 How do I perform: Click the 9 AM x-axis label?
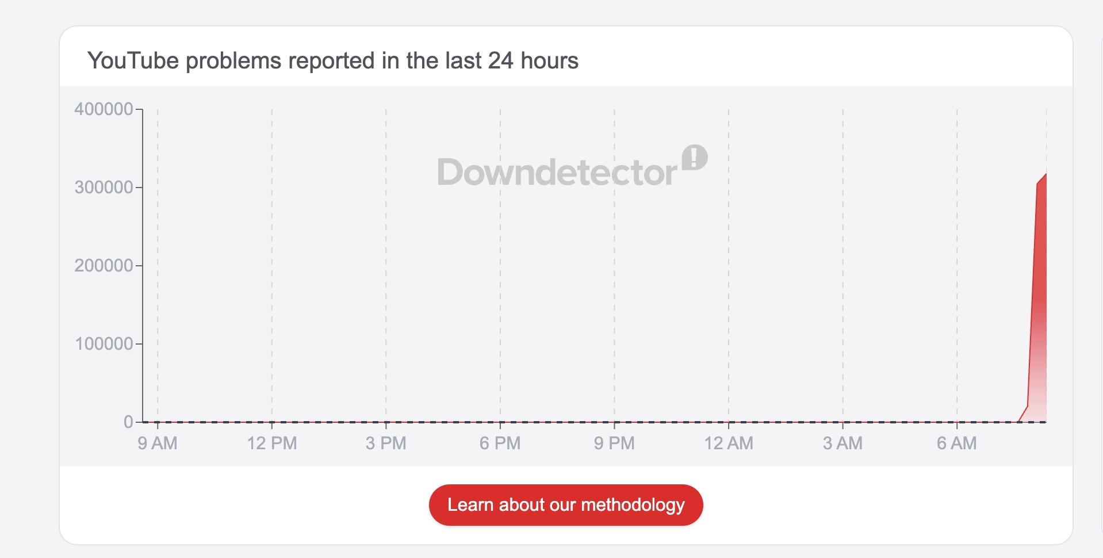158,443
